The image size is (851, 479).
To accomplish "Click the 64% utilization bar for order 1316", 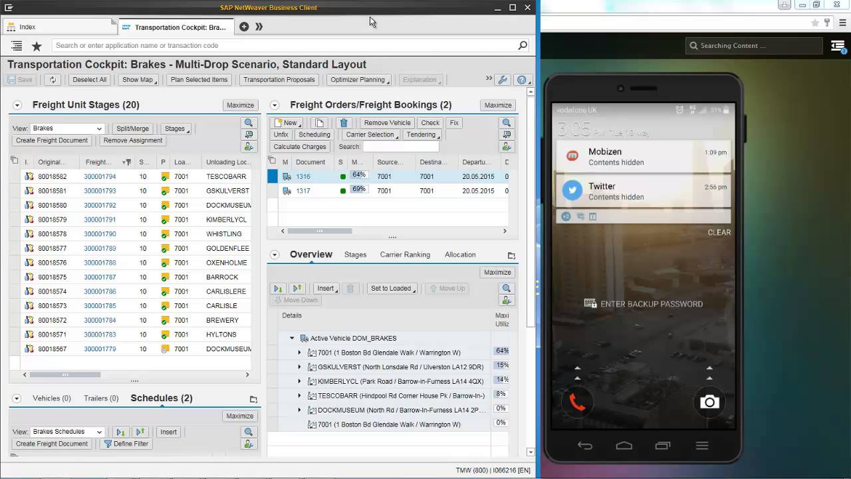I will [x=358, y=176].
